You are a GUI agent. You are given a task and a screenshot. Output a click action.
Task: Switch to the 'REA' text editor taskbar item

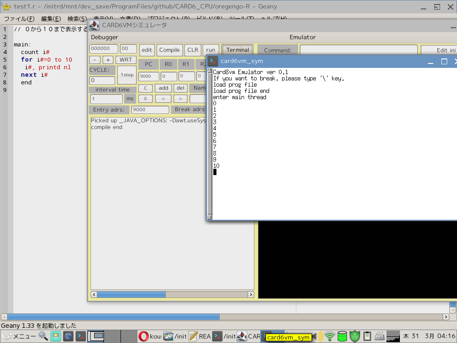click(199, 336)
